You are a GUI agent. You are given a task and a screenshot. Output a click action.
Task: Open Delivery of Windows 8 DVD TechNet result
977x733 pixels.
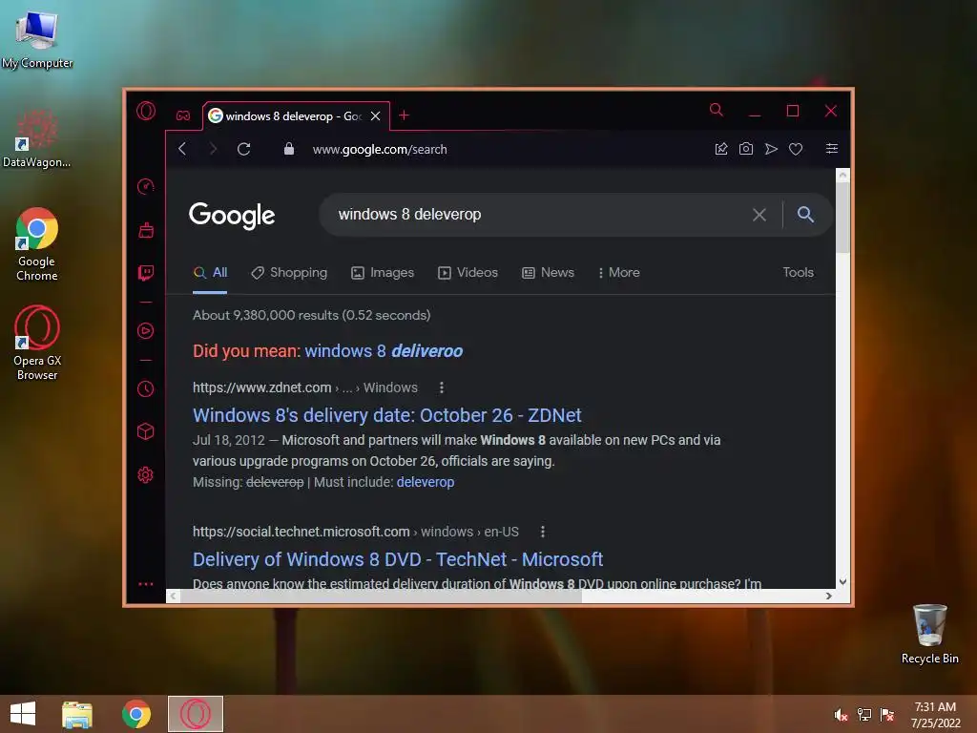[x=398, y=559]
